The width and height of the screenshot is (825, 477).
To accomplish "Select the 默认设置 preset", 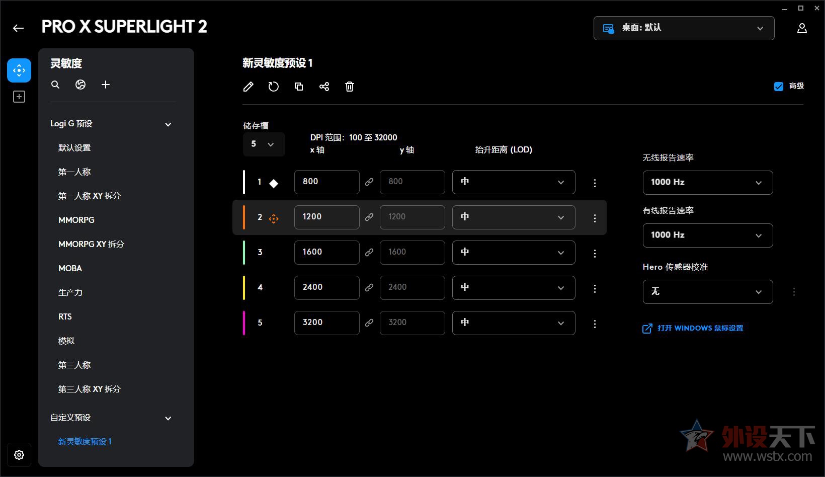I will pyautogui.click(x=74, y=148).
